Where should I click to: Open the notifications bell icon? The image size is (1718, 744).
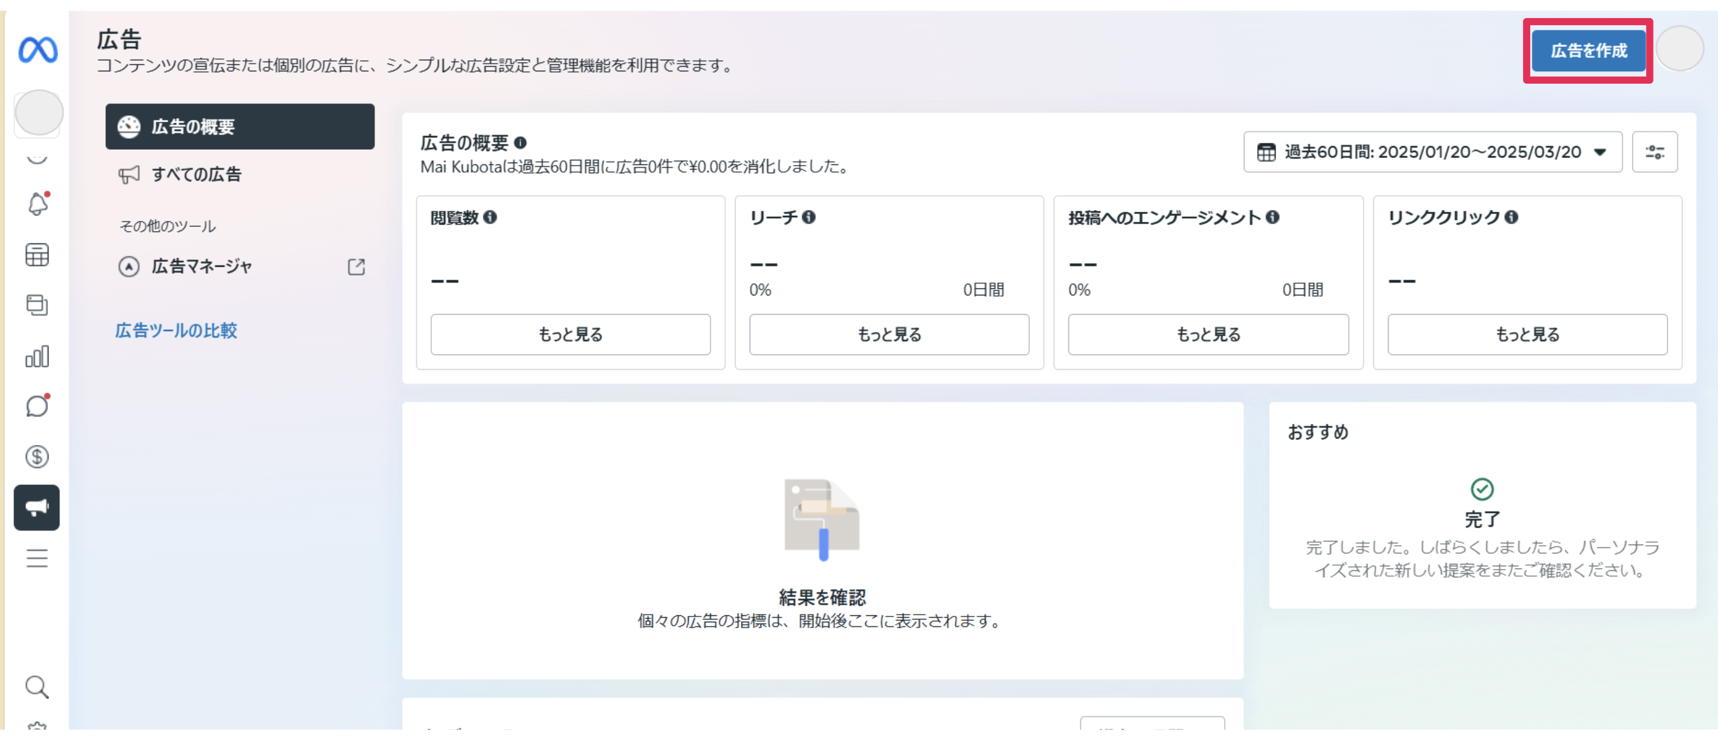coord(37,204)
